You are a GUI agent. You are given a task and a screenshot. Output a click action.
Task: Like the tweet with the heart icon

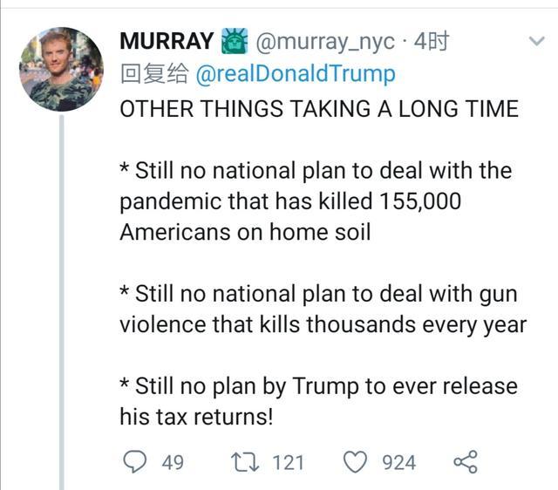point(355,461)
